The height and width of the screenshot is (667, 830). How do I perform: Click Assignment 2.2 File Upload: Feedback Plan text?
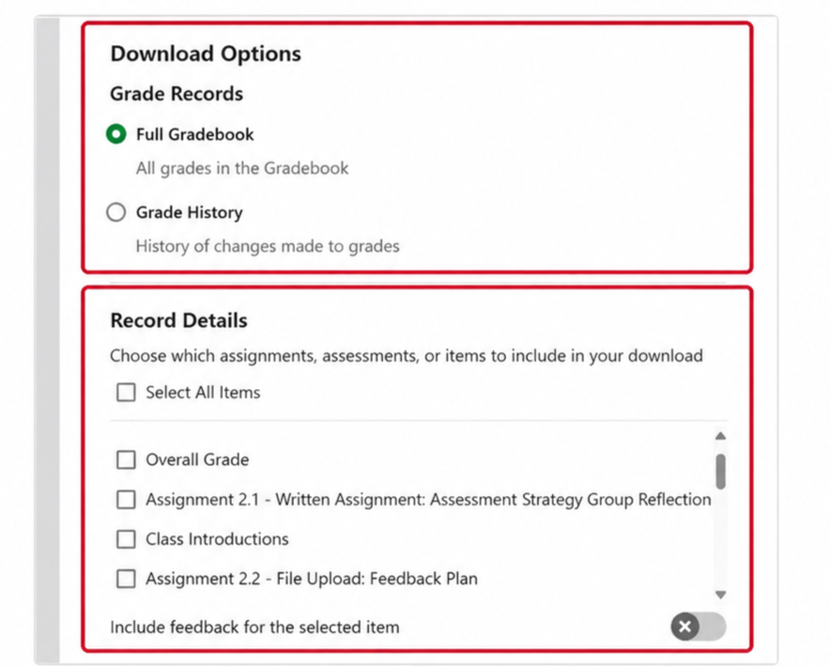coord(312,579)
